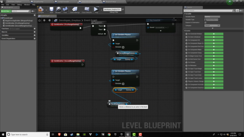The image size is (244, 137).
Task: Add new variable with Variables plus icon
Action: [35, 35]
